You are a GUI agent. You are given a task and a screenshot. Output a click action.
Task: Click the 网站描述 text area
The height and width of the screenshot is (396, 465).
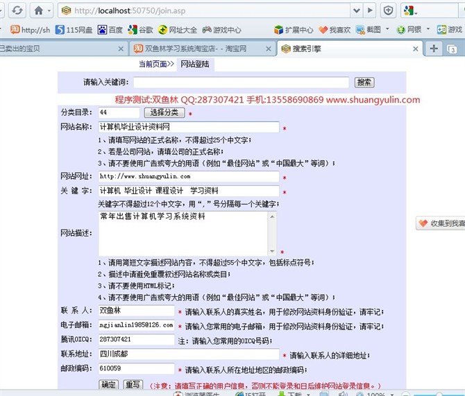tap(183, 233)
